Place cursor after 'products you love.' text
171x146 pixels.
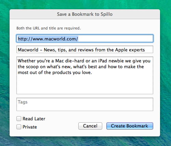[x=92, y=73]
